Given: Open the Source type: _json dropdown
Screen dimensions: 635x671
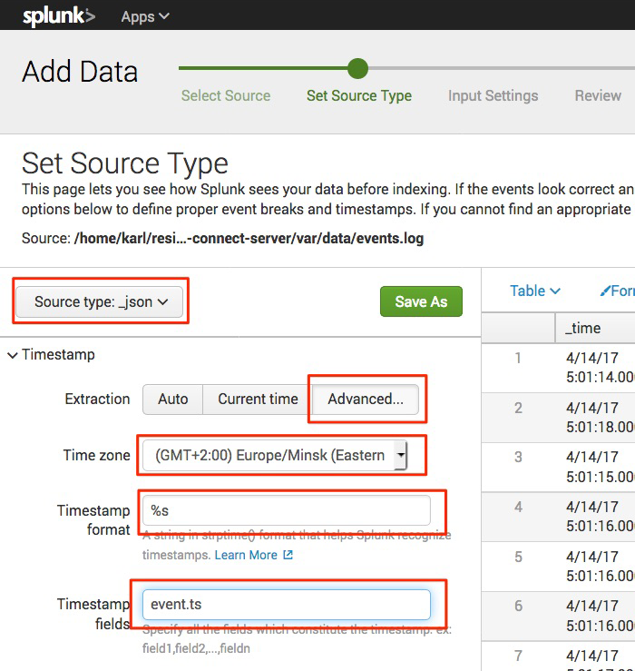Looking at the screenshot, I should pyautogui.click(x=101, y=301).
